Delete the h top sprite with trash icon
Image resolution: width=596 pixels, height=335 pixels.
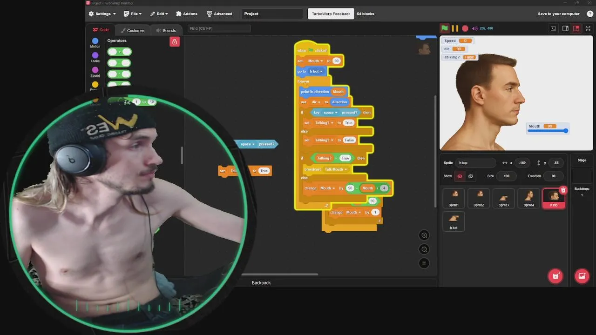click(563, 190)
